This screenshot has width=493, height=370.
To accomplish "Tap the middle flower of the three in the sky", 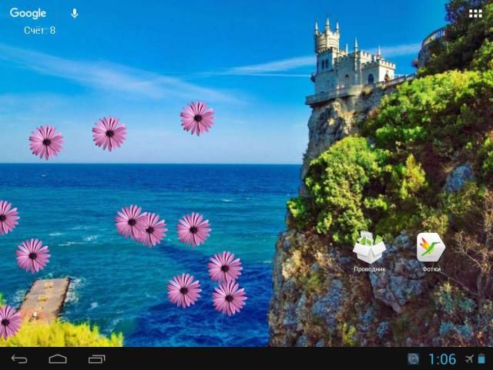I will coord(109,133).
